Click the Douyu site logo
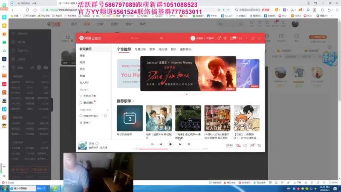The height and width of the screenshot is (192, 341). coord(54,24)
